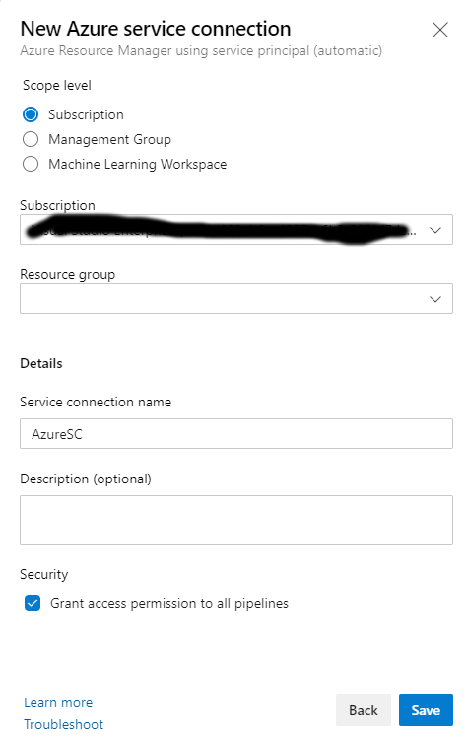The width and height of the screenshot is (466, 737).
Task: Open the Subscription dropdown
Action: (x=236, y=229)
